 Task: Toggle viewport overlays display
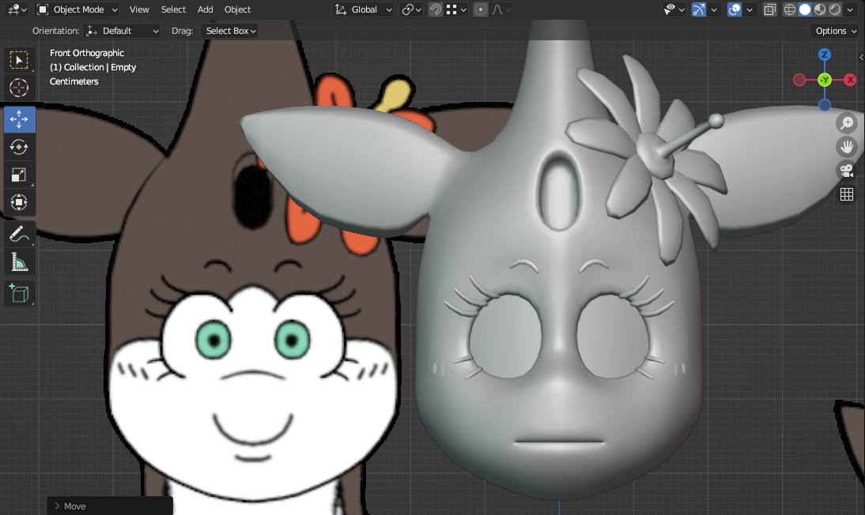coord(735,9)
